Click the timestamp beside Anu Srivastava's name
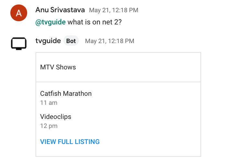This screenshot has height=162, width=225. (113, 10)
